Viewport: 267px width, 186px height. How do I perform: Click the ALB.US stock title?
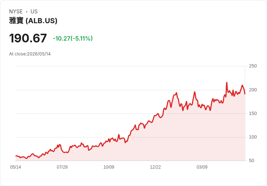33,21
